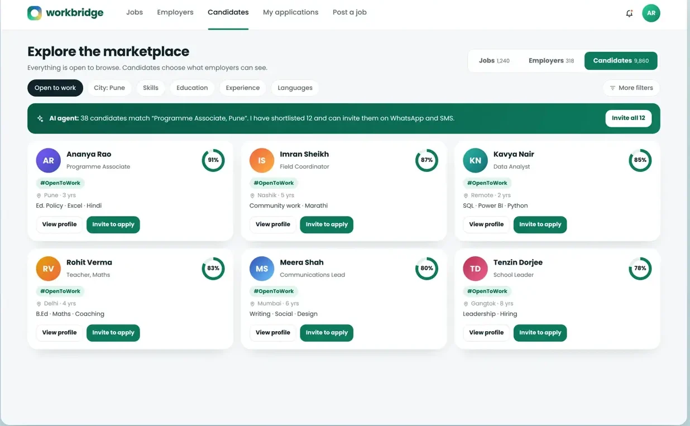690x426 pixels.
Task: Open the City: Pune filter
Action: pyautogui.click(x=109, y=88)
